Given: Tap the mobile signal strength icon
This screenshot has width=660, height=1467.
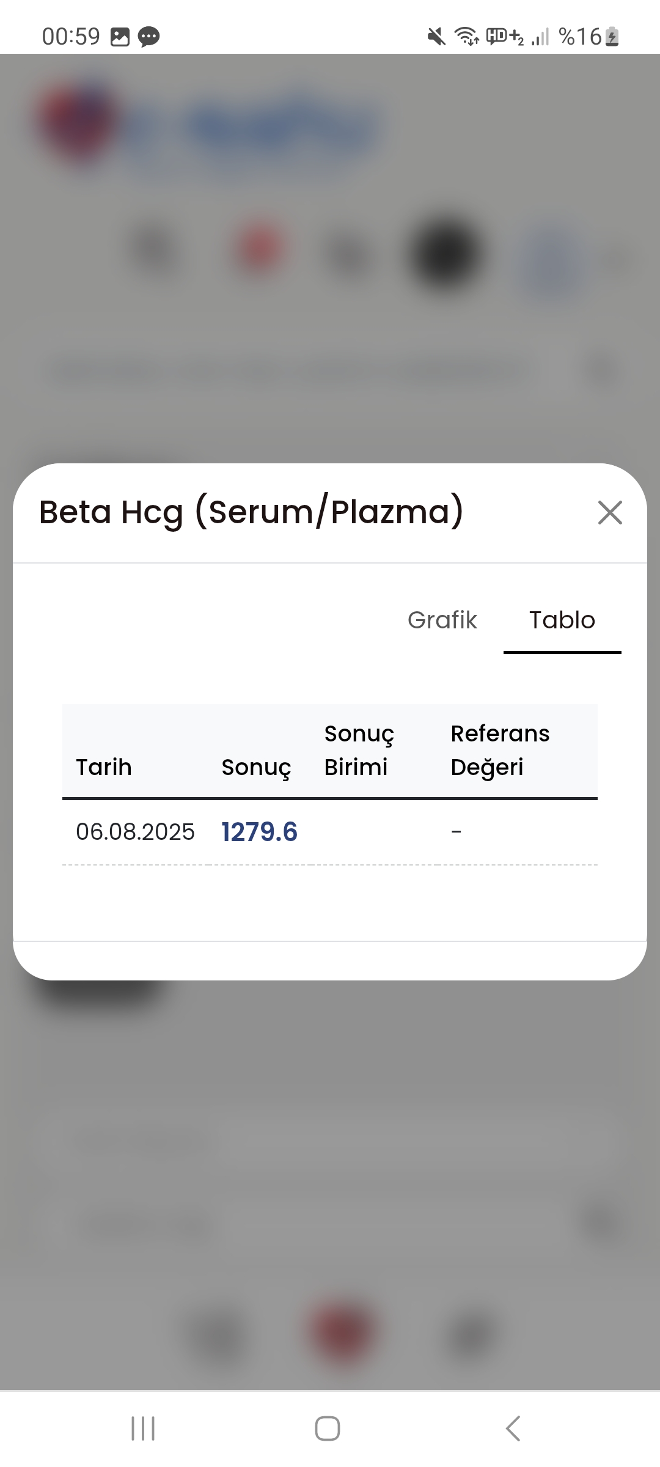Looking at the screenshot, I should point(540,37).
